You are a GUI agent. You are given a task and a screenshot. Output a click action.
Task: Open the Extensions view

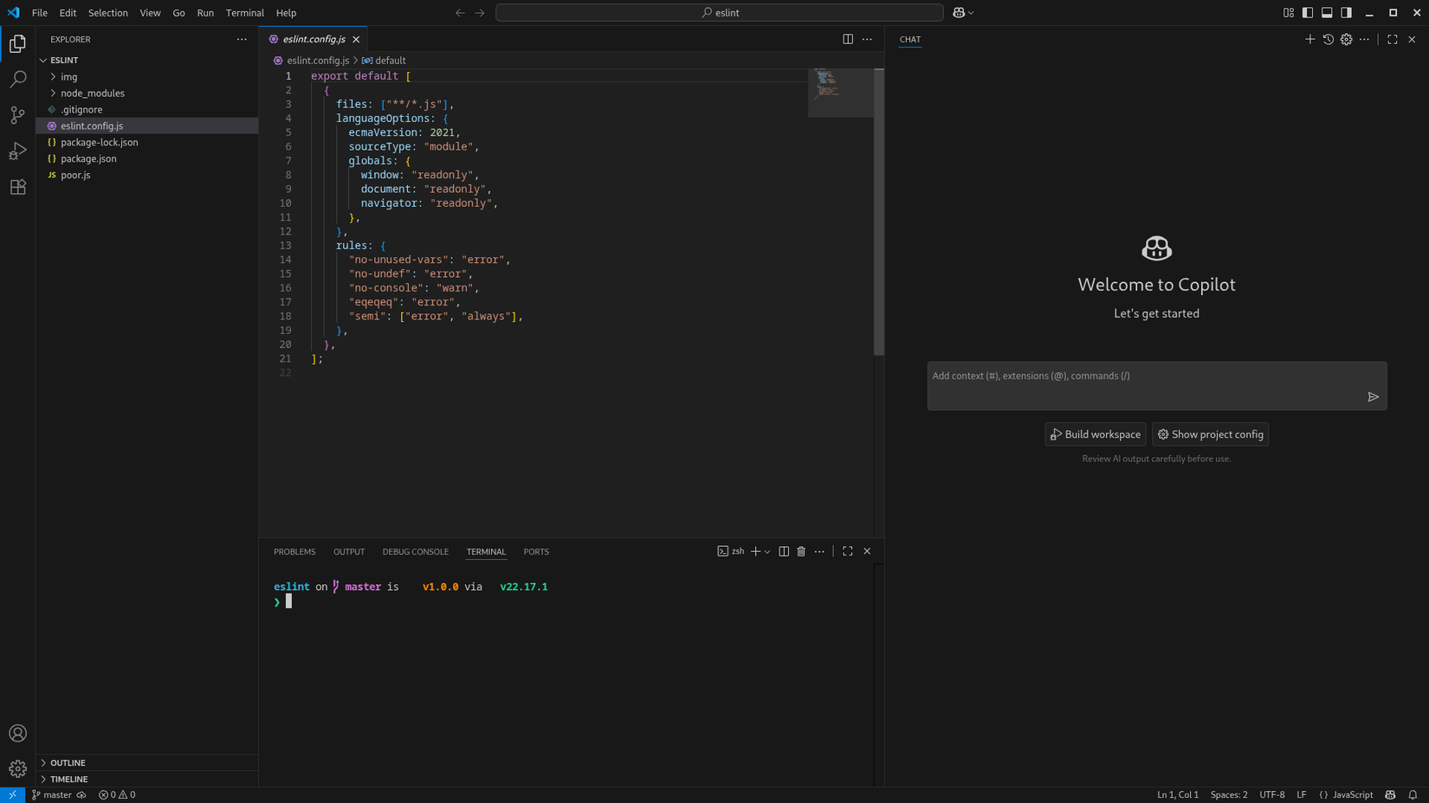pos(17,187)
